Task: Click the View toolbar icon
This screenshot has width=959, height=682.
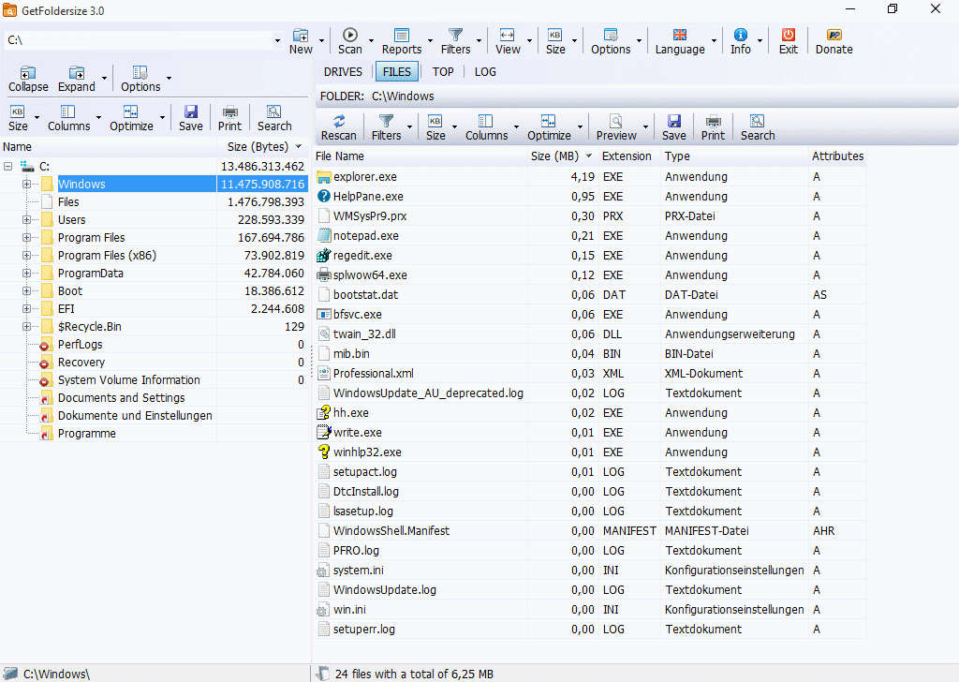Action: coord(507,35)
